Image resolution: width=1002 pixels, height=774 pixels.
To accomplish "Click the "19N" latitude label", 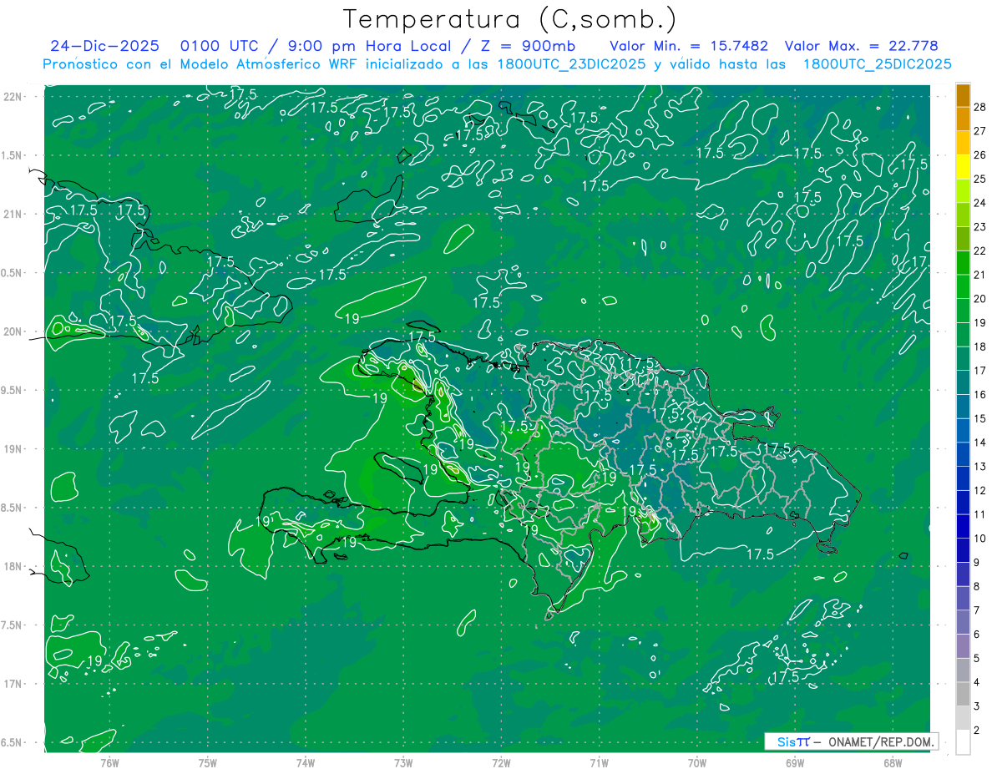I will tap(12, 448).
